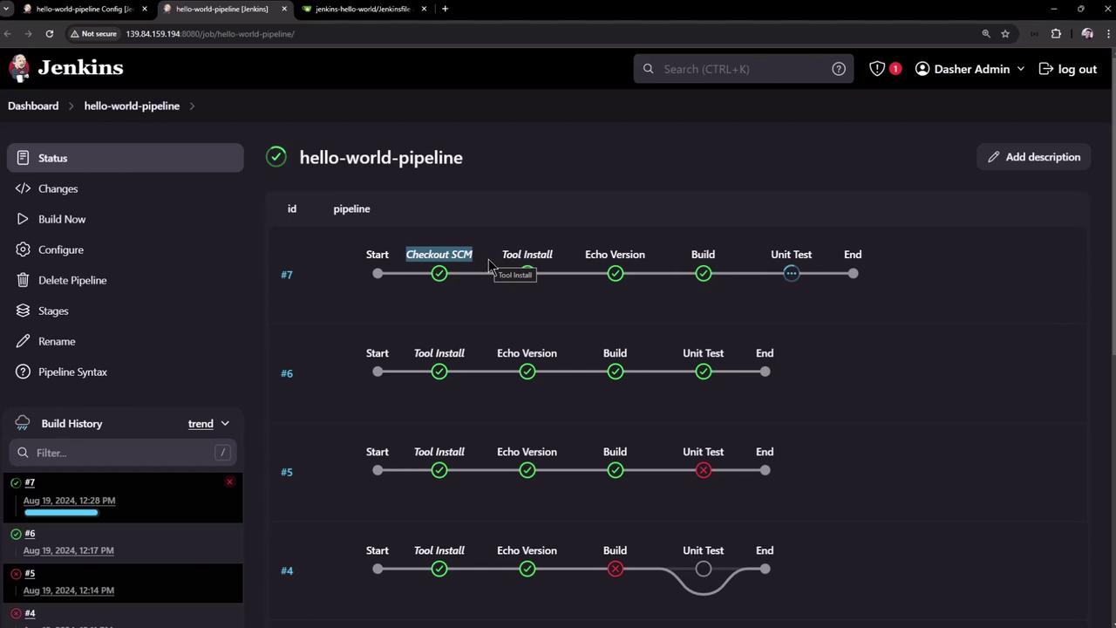Click the Build History filter input field

click(x=122, y=453)
